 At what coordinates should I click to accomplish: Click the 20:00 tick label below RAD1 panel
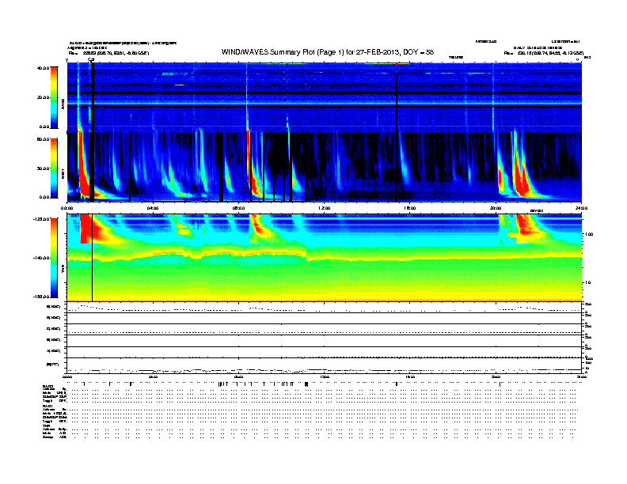click(496, 208)
